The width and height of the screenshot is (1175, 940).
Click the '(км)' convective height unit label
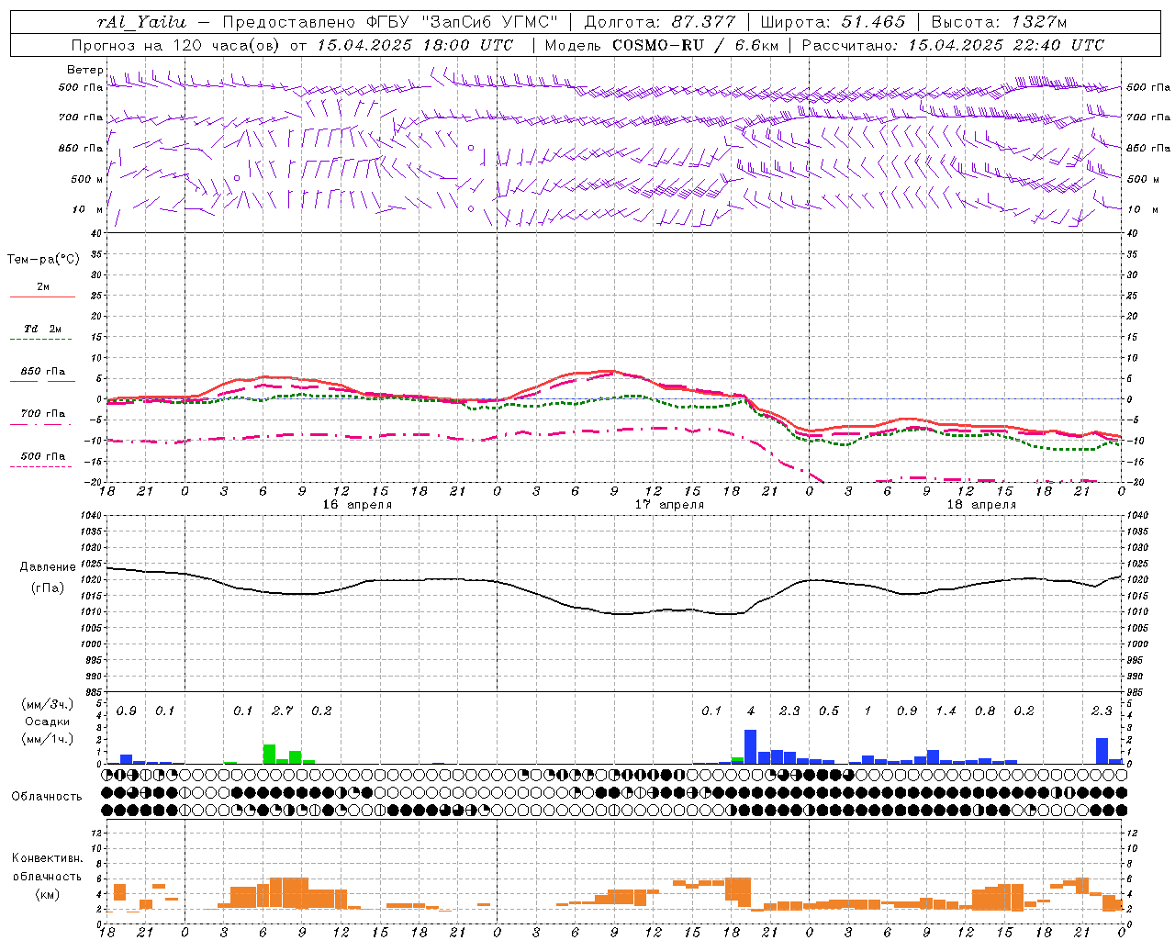[48, 894]
